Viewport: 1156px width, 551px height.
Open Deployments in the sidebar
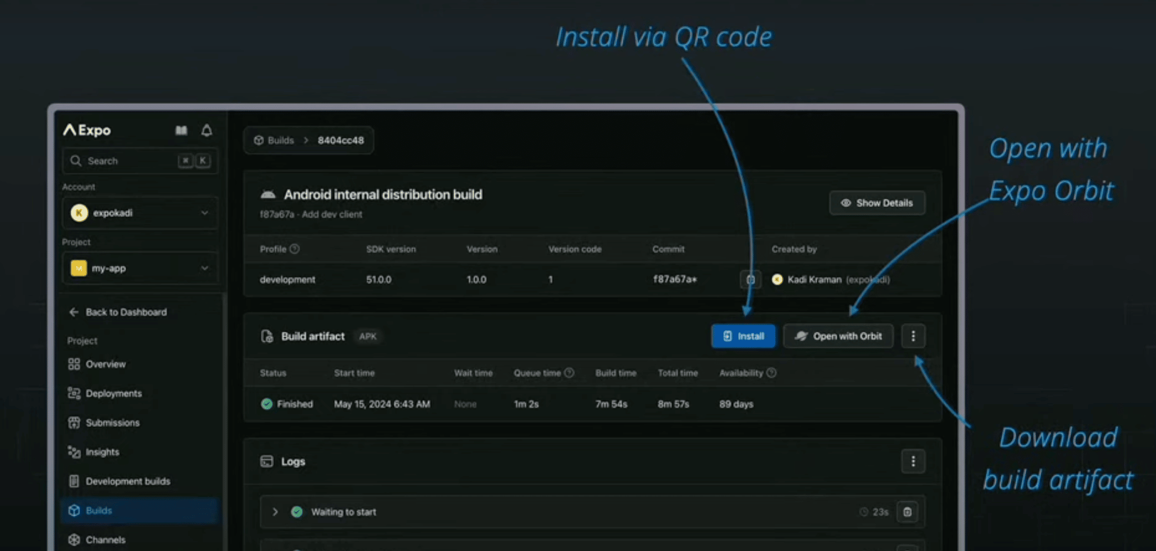point(105,393)
